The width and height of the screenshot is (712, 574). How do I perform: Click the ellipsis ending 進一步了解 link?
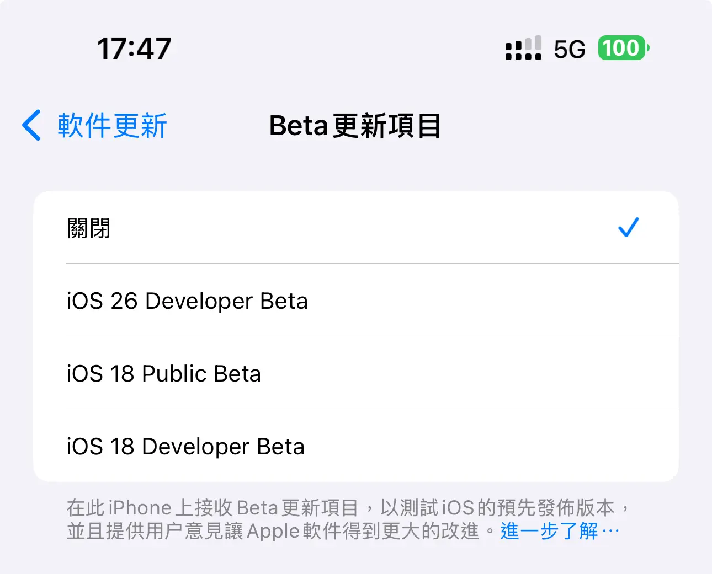tap(610, 532)
